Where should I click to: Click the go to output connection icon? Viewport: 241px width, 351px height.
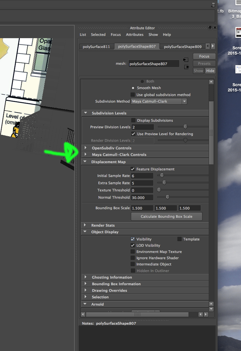pos(187,67)
